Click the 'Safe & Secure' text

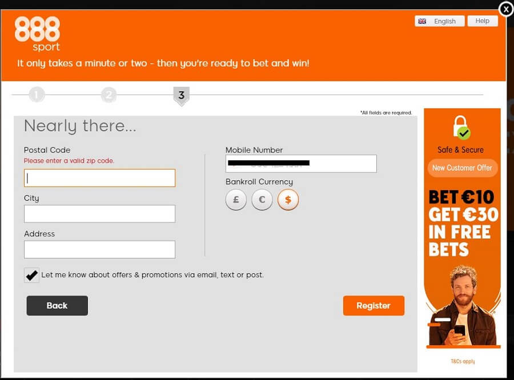click(460, 149)
